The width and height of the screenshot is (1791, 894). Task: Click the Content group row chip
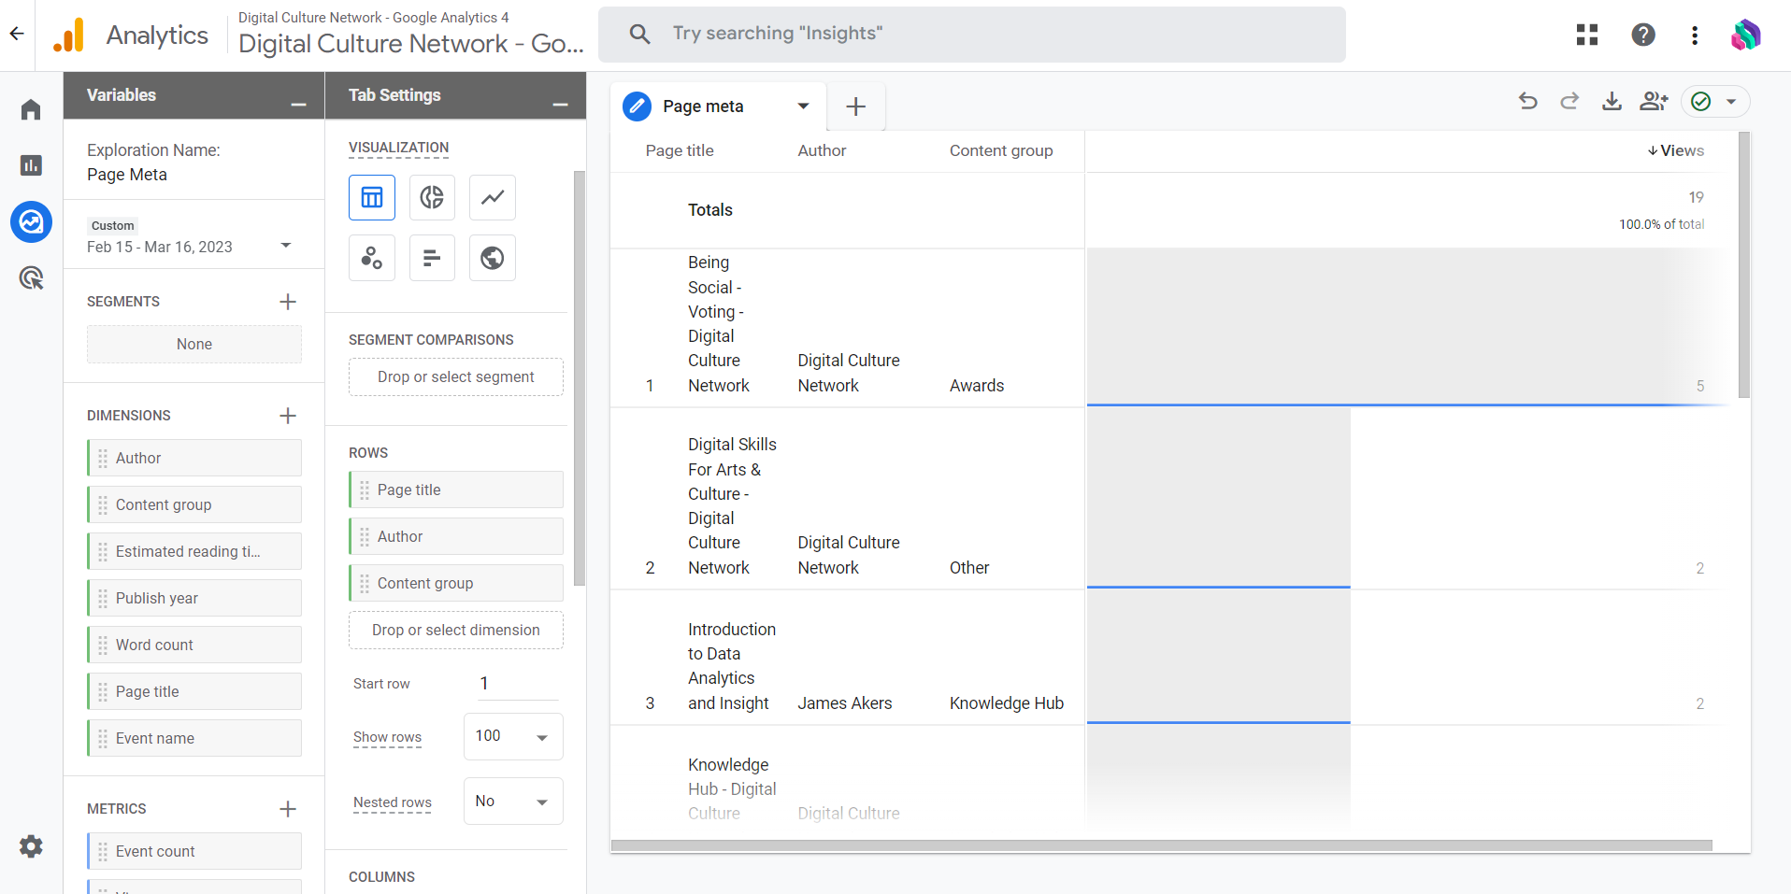[456, 583]
